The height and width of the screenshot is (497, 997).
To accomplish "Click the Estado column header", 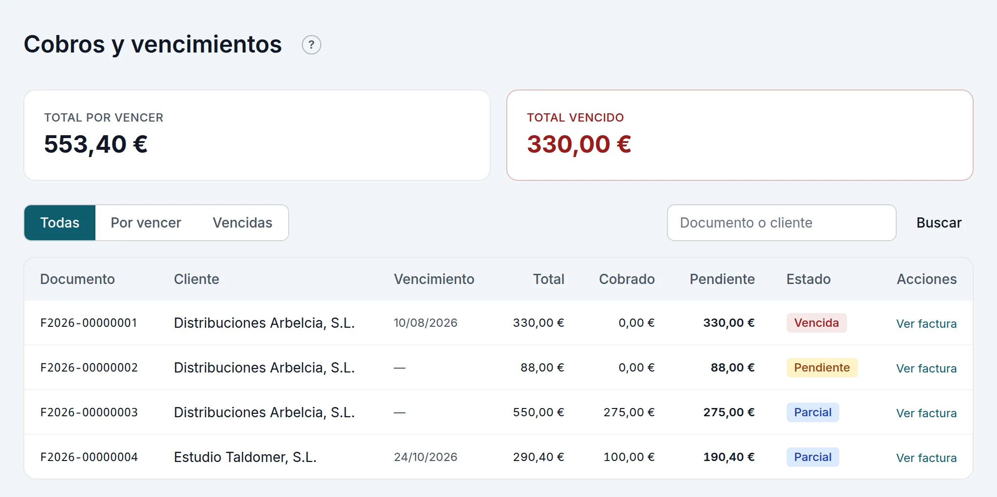I will (809, 279).
